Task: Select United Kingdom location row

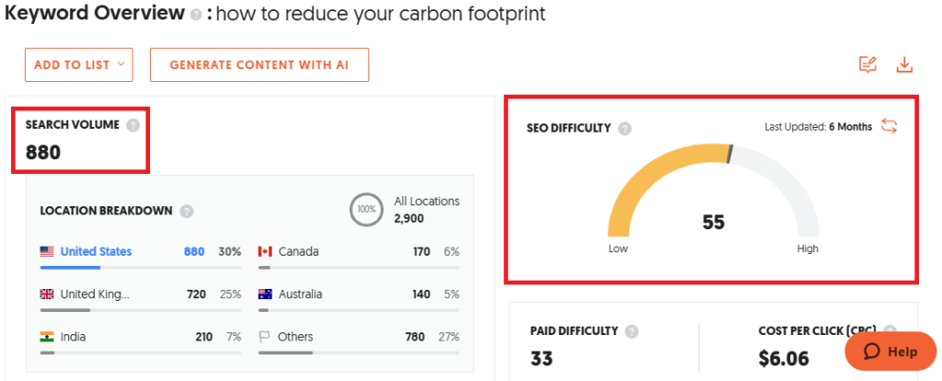Action: 95,294
